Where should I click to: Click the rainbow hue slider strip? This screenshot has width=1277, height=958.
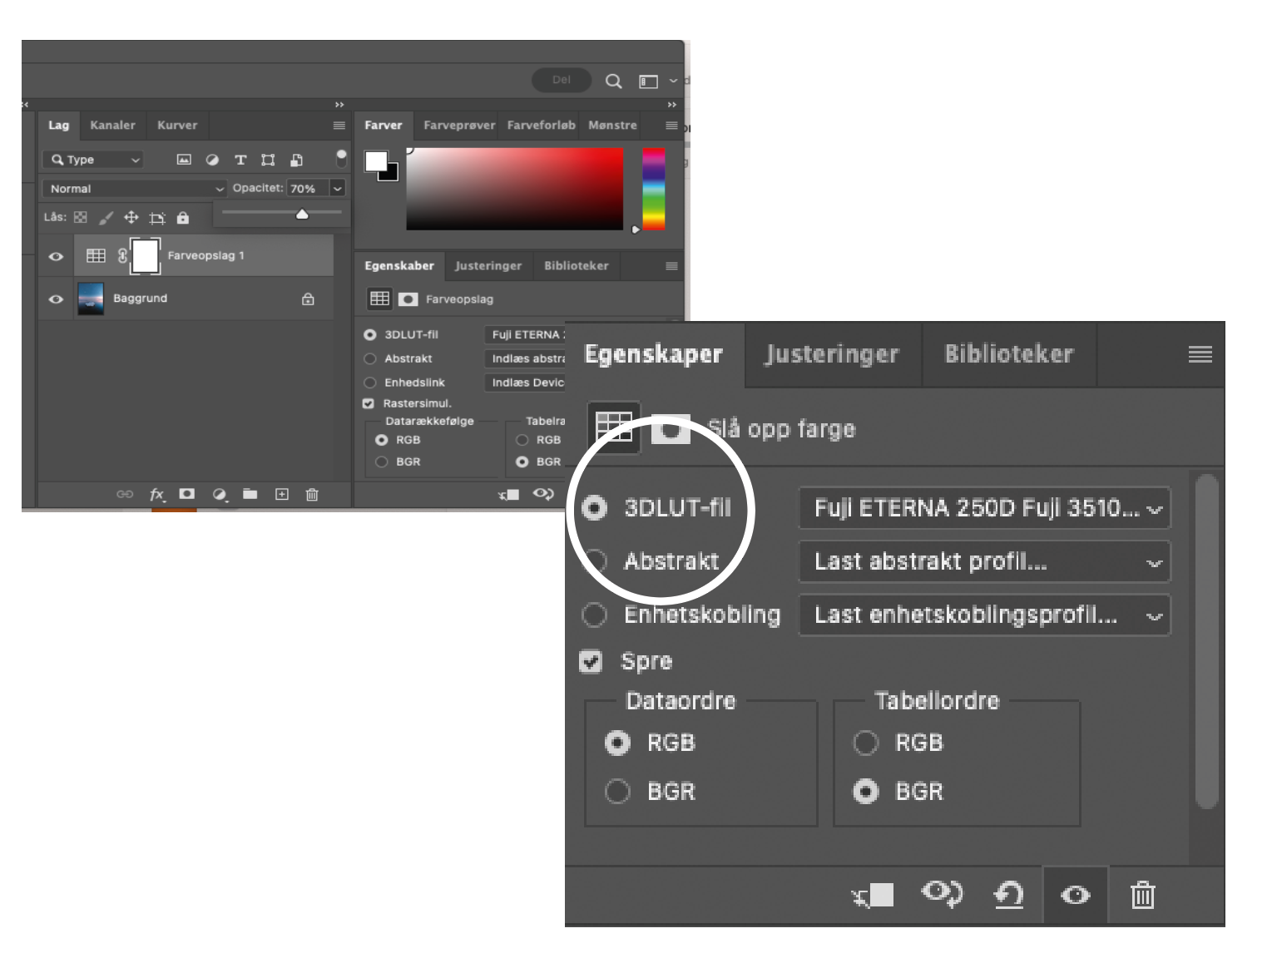pos(654,189)
